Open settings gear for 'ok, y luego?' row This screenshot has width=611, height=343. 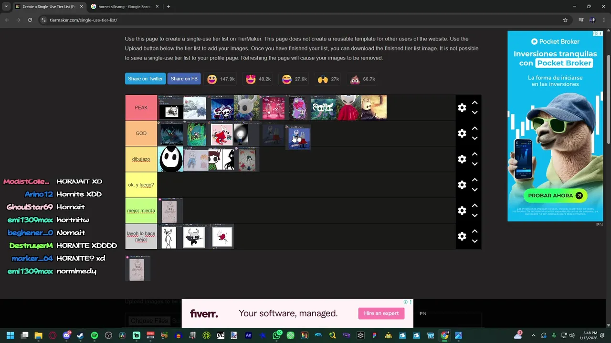pyautogui.click(x=462, y=185)
